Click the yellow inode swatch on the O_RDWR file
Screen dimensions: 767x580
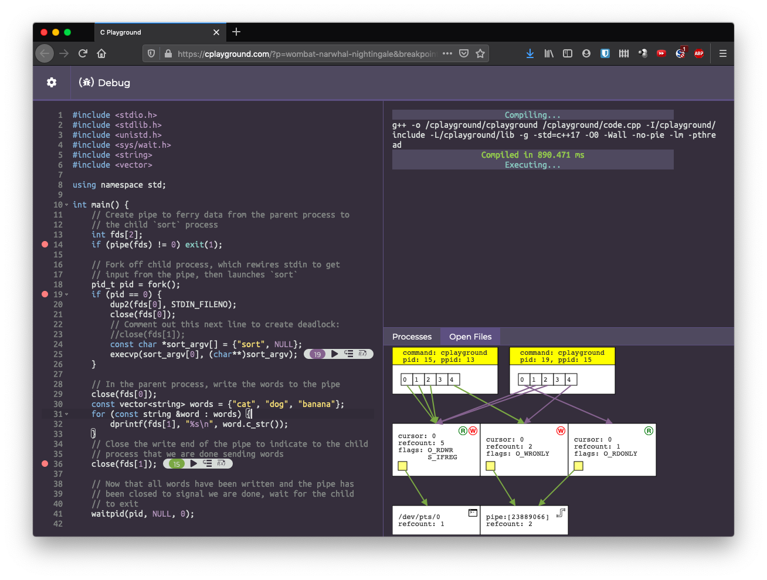(402, 466)
